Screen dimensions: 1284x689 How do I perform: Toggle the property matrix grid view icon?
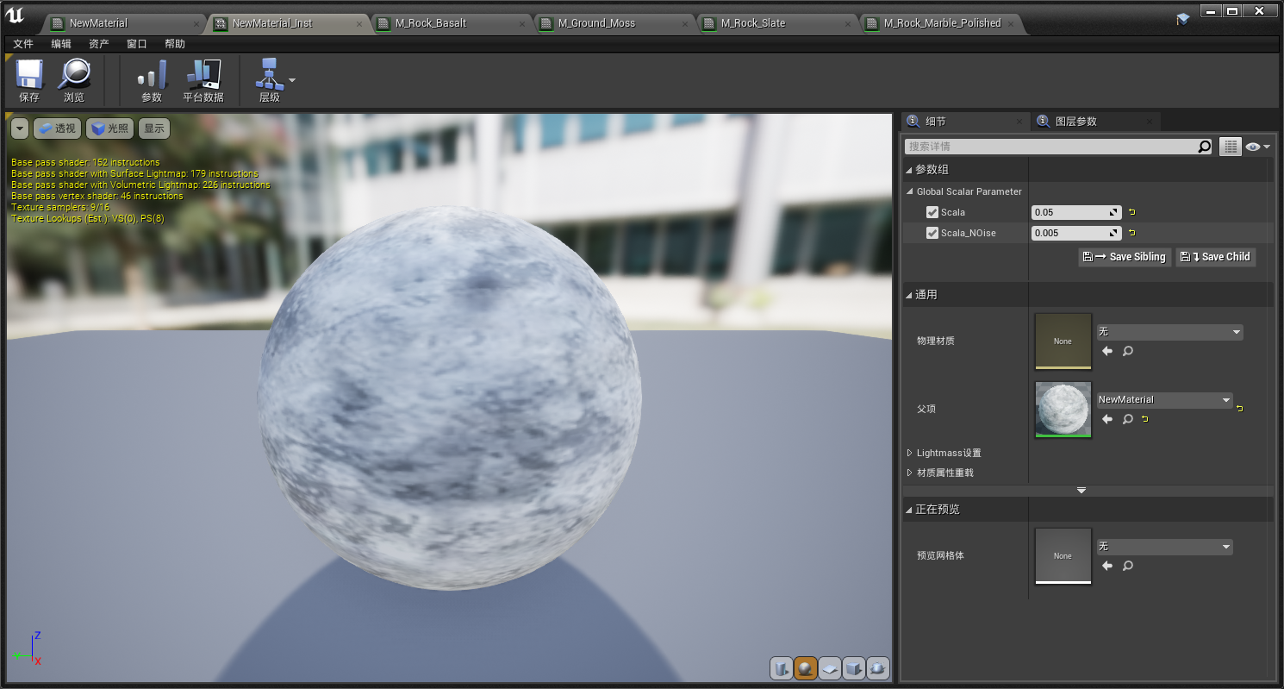[x=1230, y=147]
